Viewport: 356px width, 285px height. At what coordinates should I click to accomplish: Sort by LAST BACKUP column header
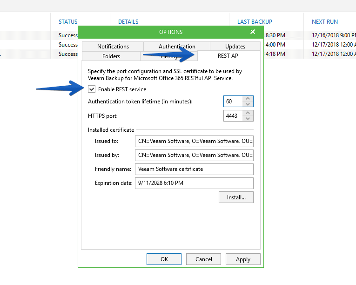click(x=255, y=22)
